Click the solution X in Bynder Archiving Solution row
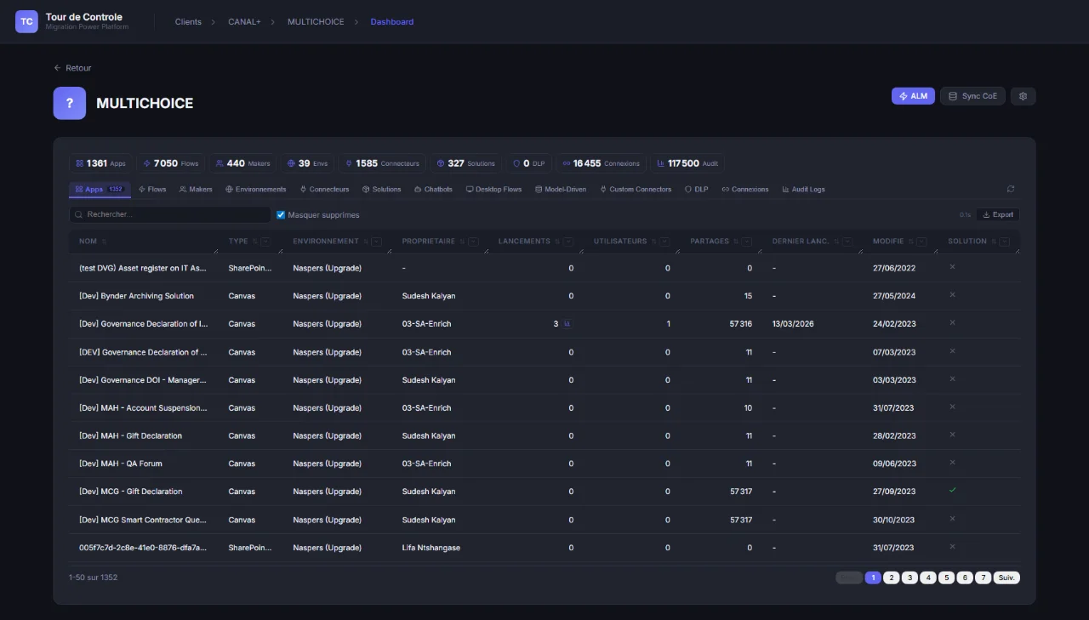Screen dimensions: 1089x620 (953, 295)
